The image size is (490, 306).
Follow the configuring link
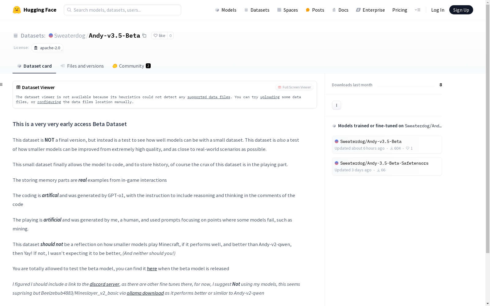[49, 102]
